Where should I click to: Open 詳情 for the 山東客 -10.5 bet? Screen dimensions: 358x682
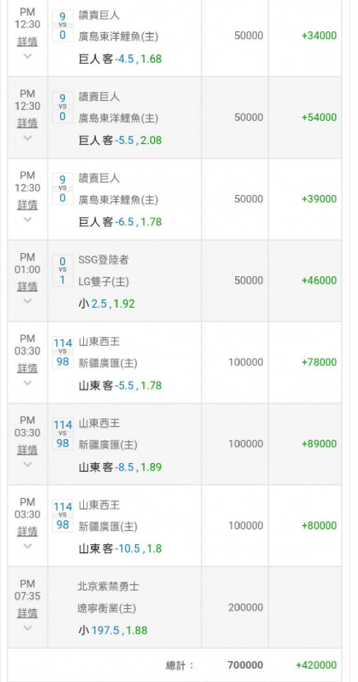coord(27,531)
